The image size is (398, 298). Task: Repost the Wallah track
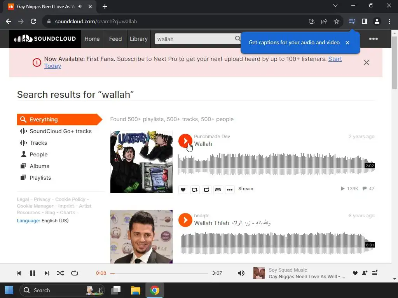coord(195,189)
